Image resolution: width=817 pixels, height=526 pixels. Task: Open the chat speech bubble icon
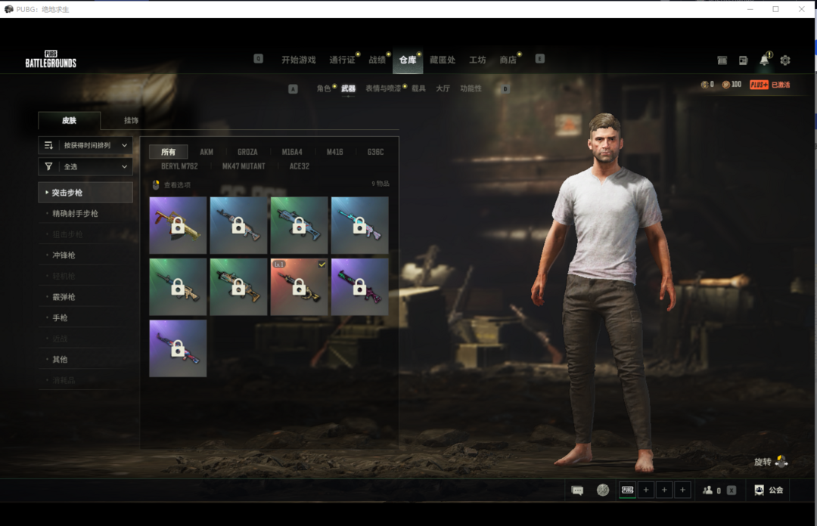click(577, 490)
